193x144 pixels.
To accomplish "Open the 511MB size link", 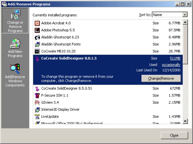I will pyautogui.click(x=175, y=58).
